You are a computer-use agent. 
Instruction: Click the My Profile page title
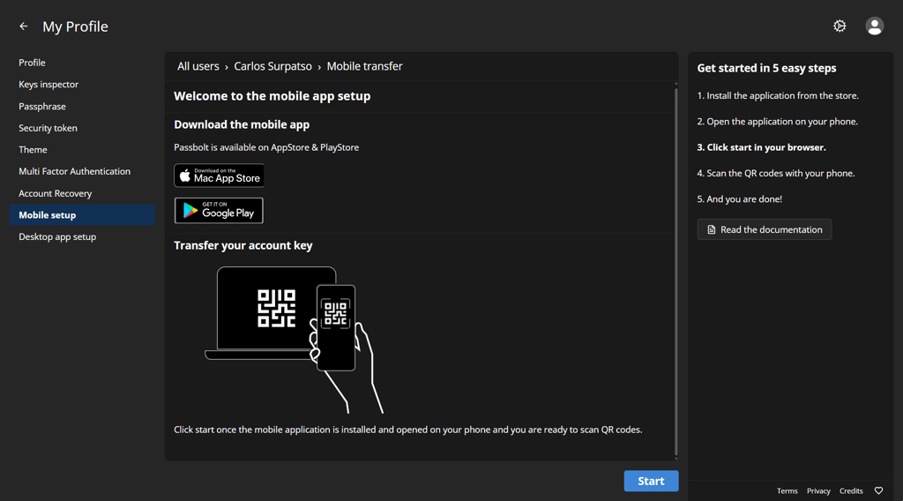[75, 26]
